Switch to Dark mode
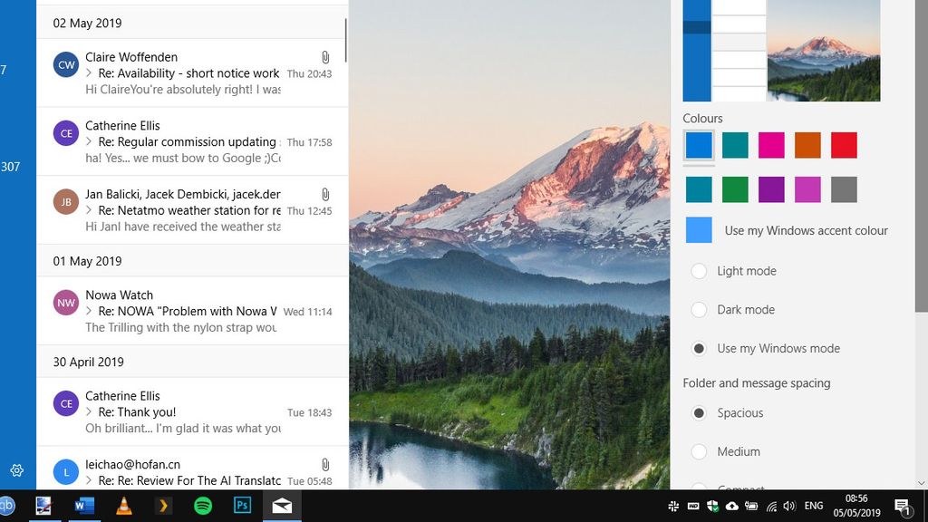Screen dimensions: 928x522 pyautogui.click(x=699, y=309)
